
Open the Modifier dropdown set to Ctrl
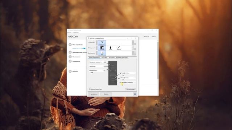(x=128, y=73)
